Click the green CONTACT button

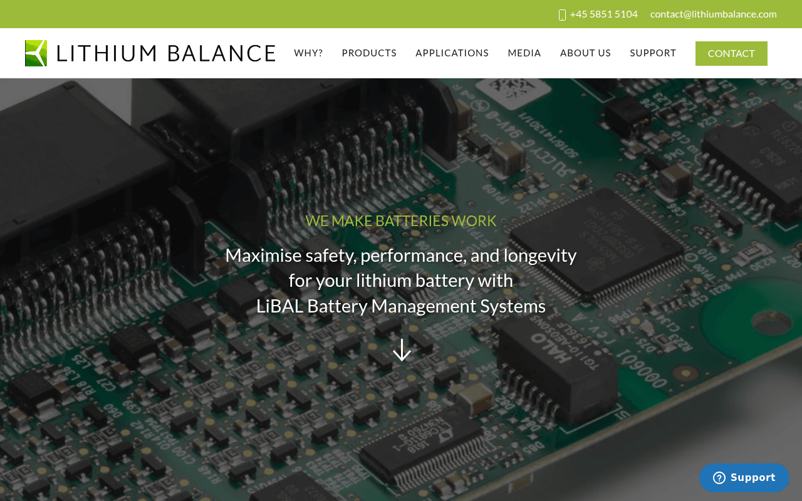[731, 53]
